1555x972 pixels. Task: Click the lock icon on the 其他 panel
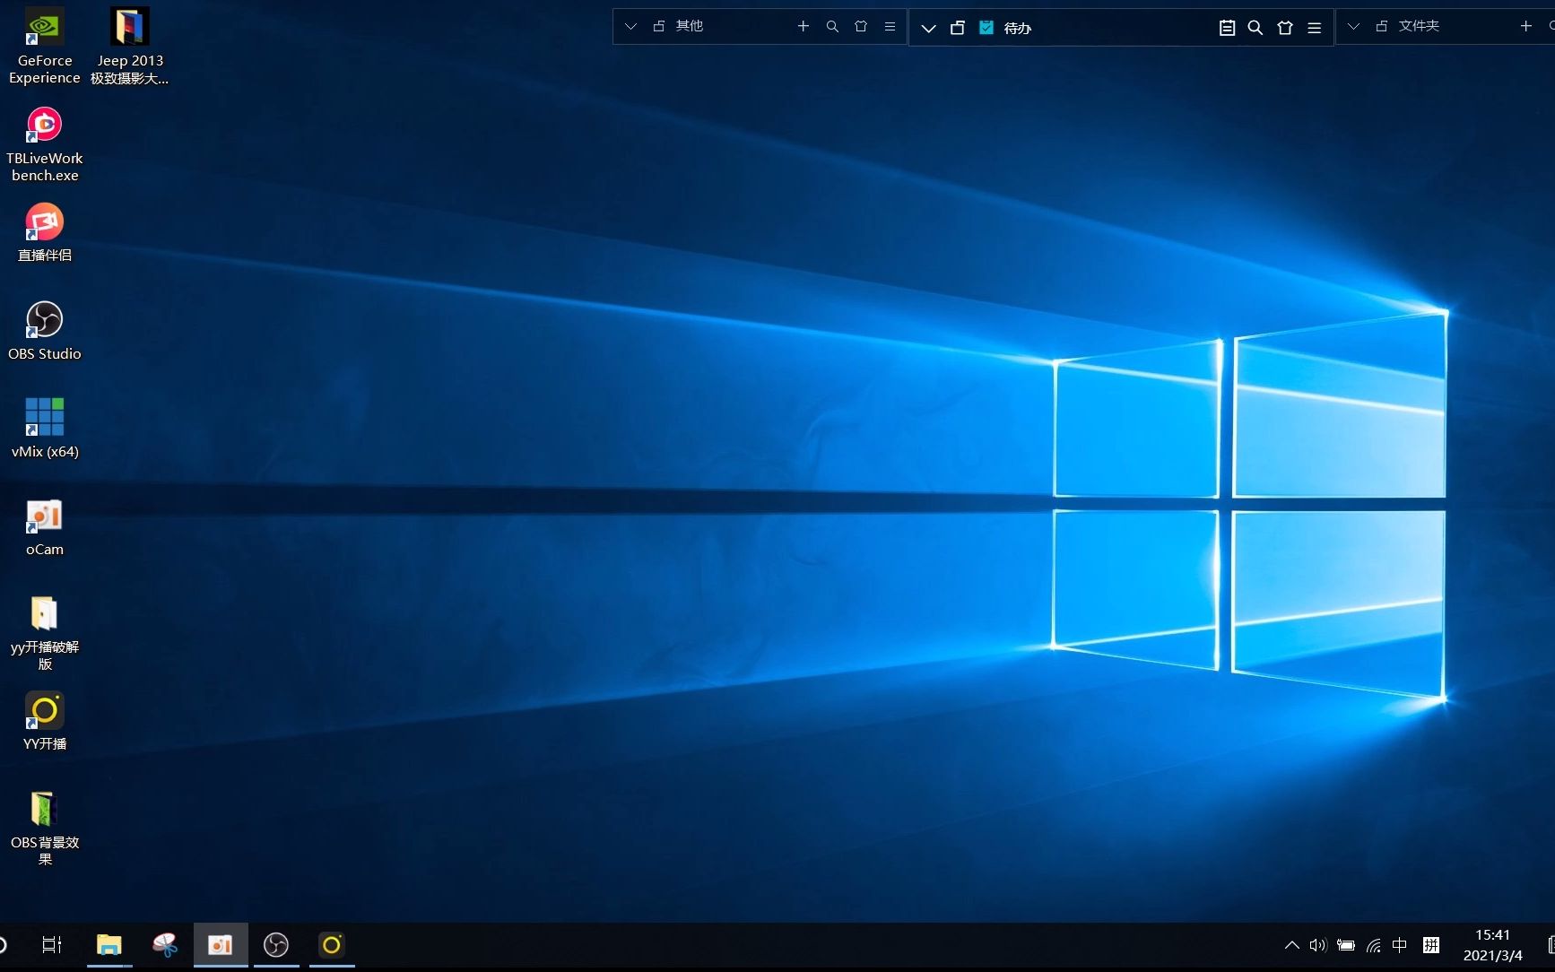(659, 26)
